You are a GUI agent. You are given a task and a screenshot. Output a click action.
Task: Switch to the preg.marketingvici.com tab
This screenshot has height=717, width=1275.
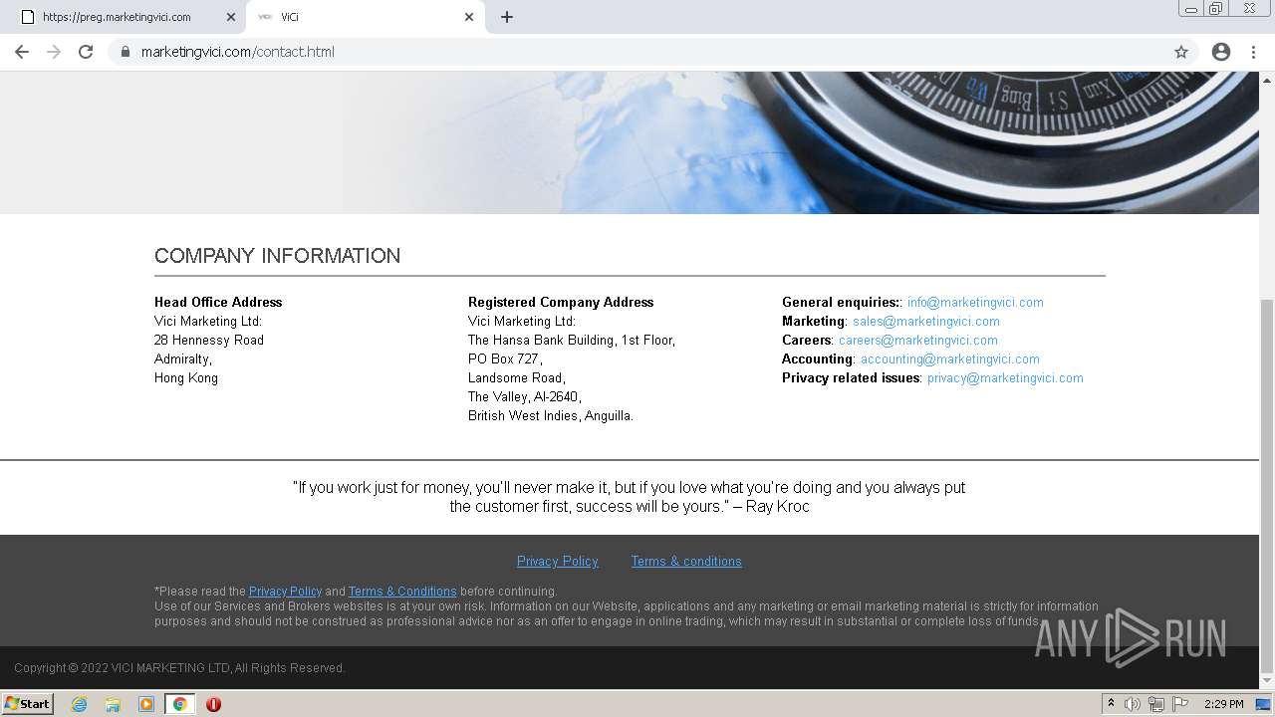[125, 17]
